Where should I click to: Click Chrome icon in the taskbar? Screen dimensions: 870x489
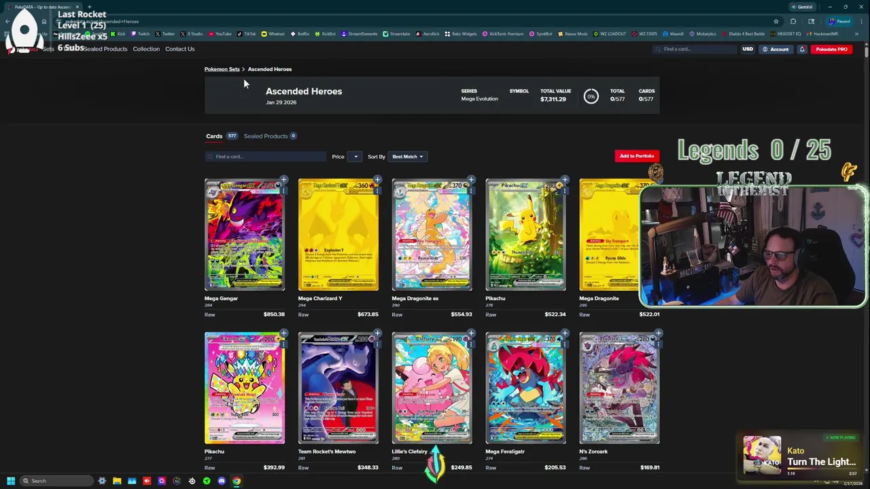coord(237,481)
